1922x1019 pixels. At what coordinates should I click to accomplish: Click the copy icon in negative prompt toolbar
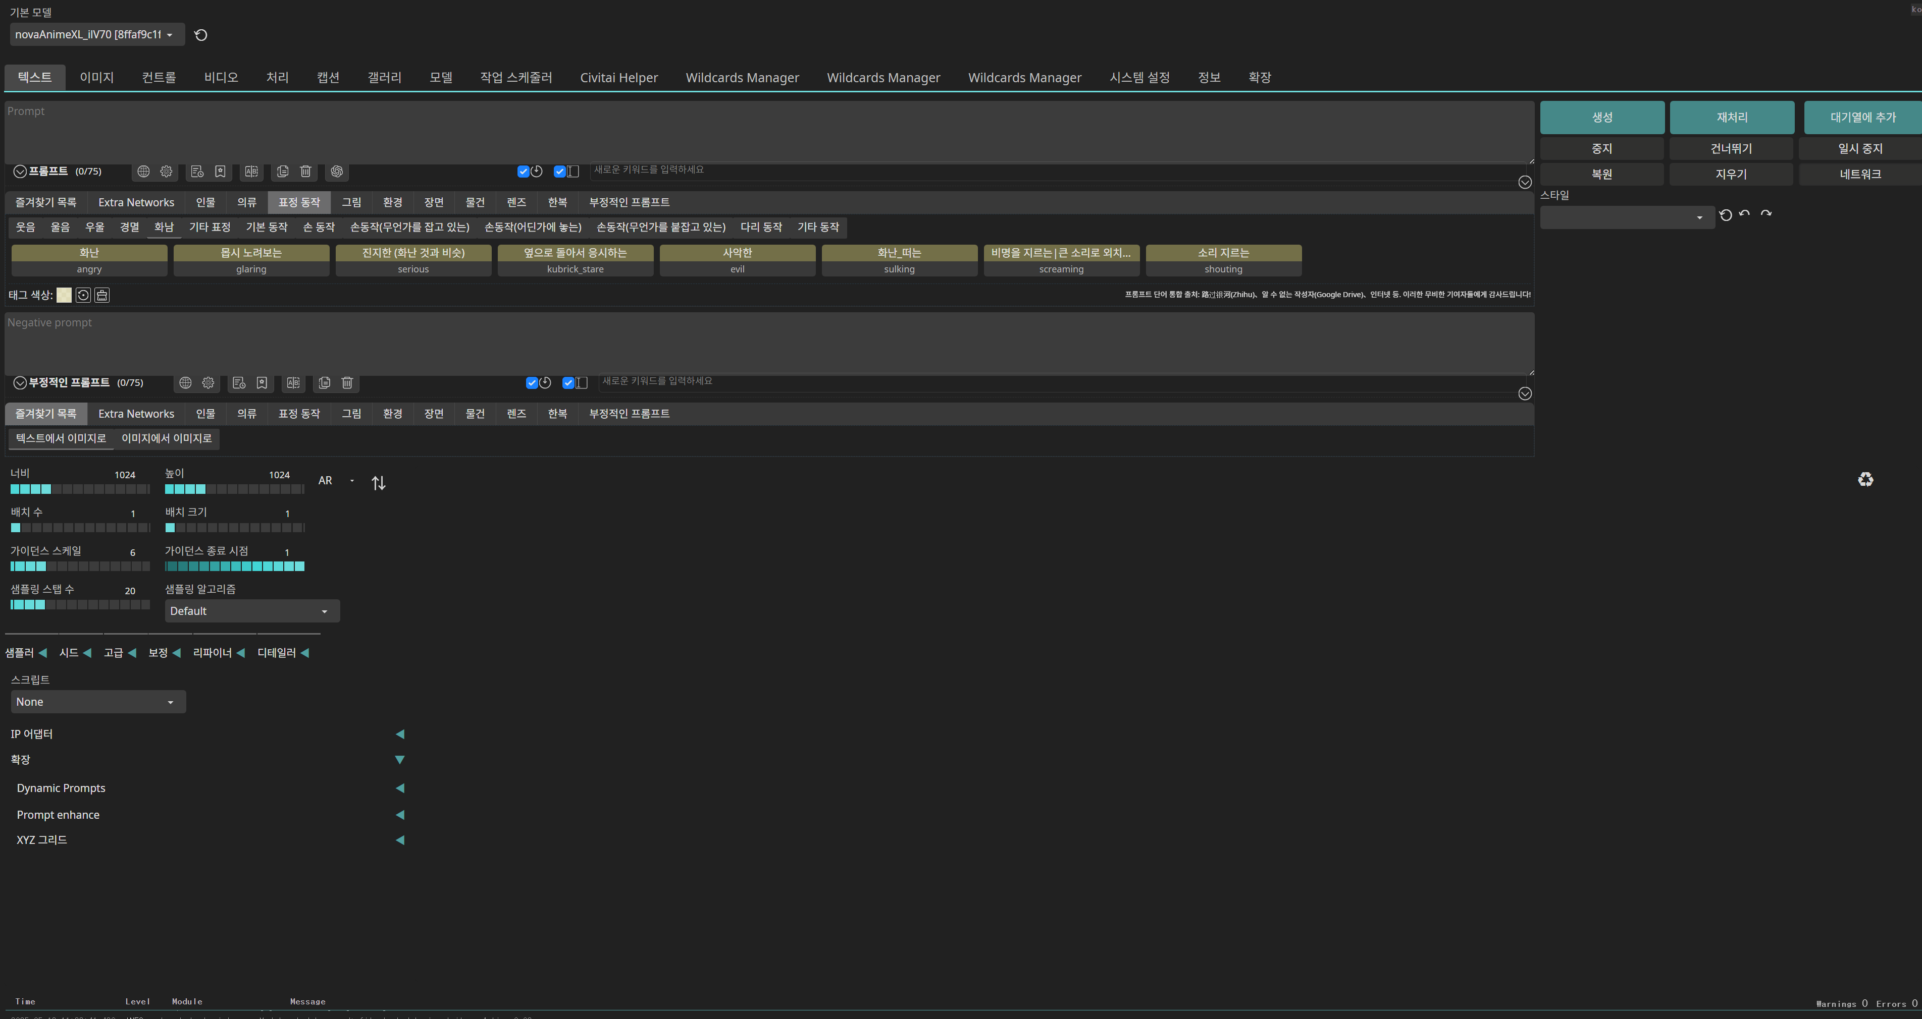pyautogui.click(x=324, y=382)
